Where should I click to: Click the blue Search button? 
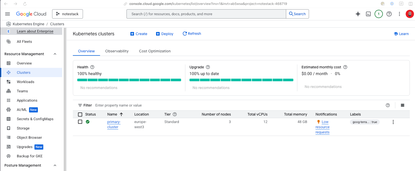(297, 14)
